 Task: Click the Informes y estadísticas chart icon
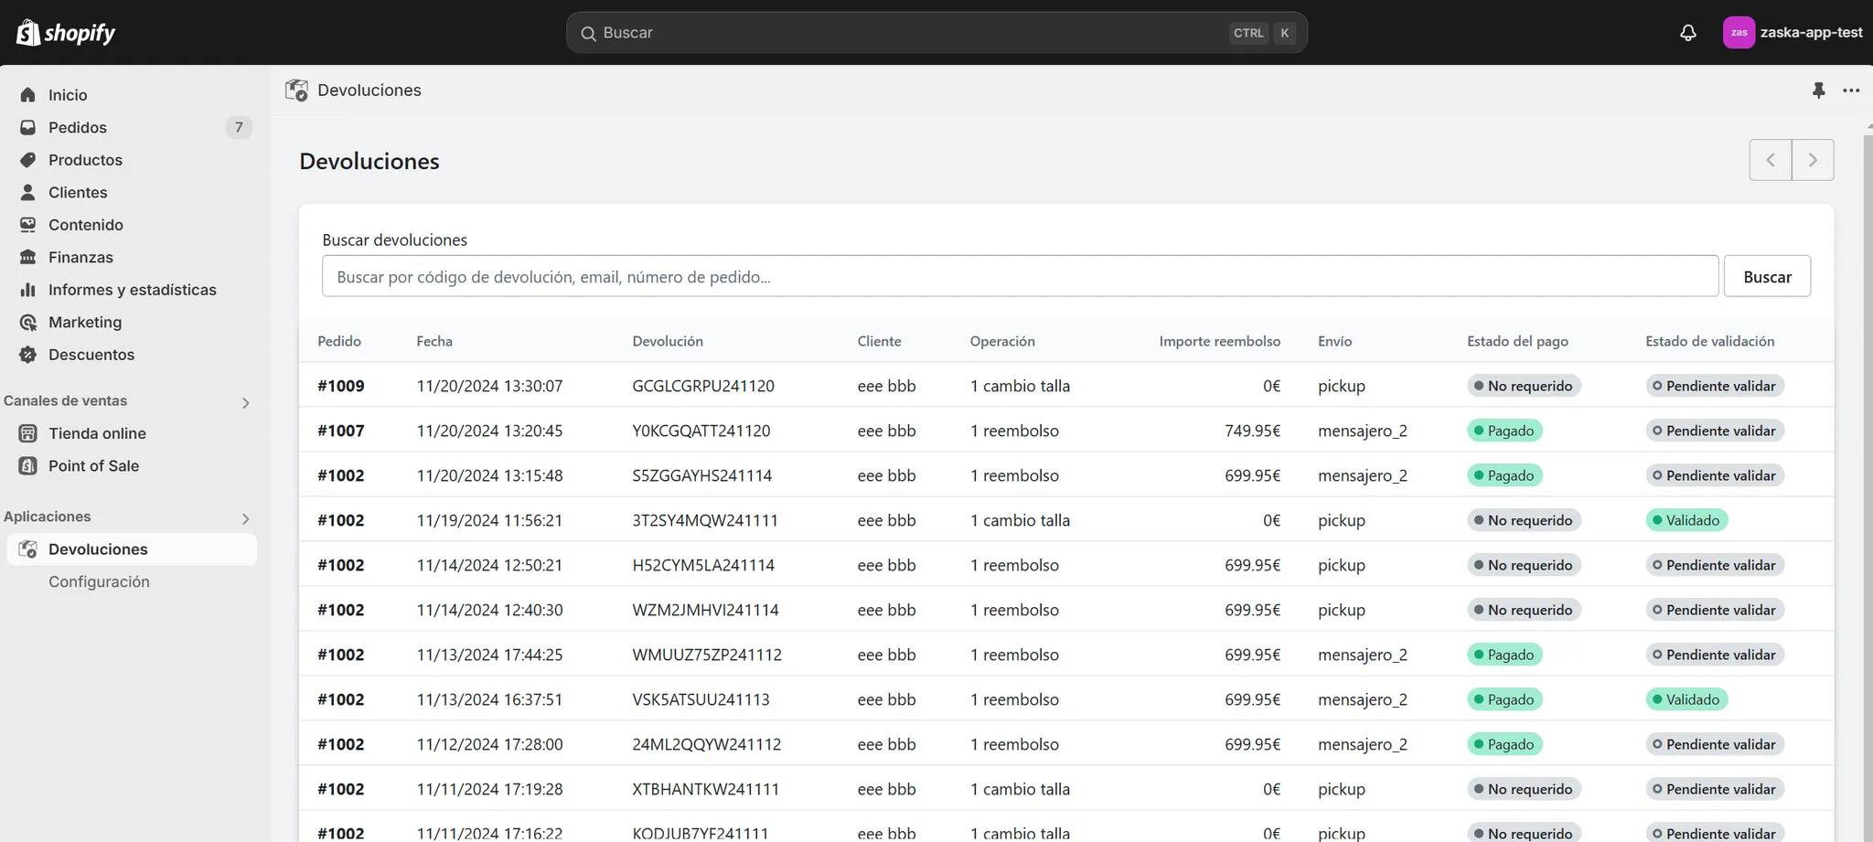click(28, 290)
